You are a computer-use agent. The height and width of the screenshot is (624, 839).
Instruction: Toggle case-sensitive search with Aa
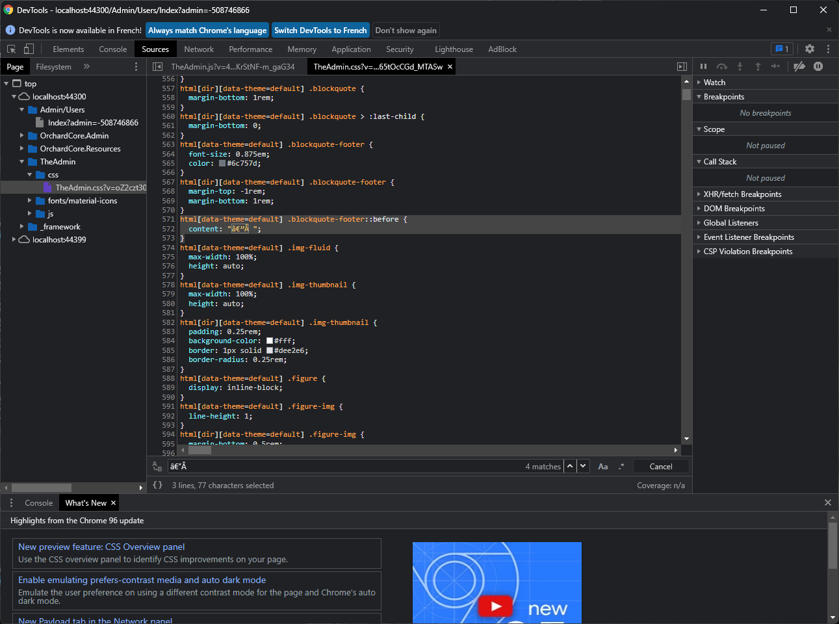click(x=602, y=466)
